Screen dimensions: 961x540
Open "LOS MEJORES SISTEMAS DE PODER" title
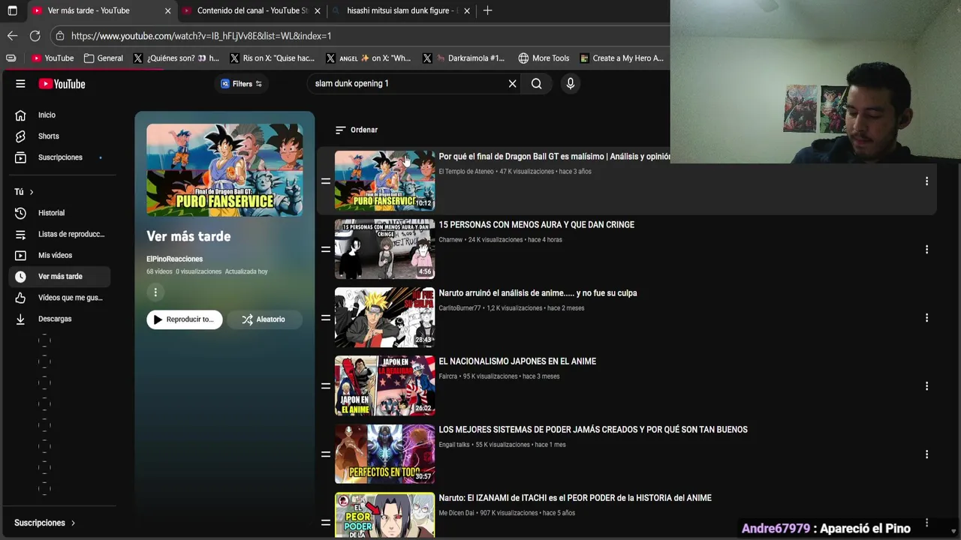[x=593, y=430]
